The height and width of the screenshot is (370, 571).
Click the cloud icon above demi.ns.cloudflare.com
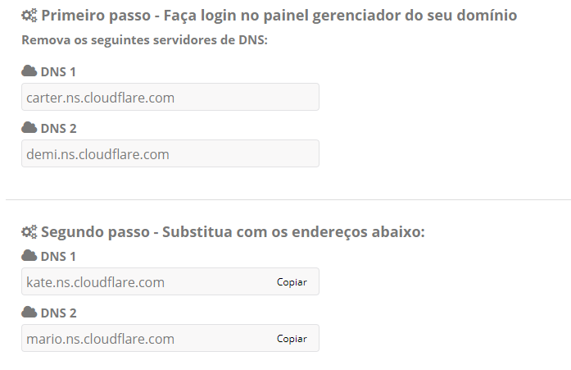[29, 128]
